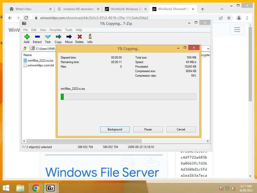The width and height of the screenshot is (257, 193).
Task: Click the Windows File Server ad heading
Action: [102, 172]
